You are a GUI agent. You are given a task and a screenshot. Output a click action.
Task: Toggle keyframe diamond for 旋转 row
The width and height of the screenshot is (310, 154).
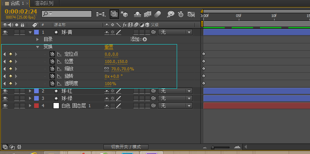click(x=10, y=76)
